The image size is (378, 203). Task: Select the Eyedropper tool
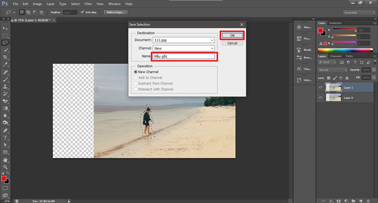pyautogui.click(x=5, y=65)
